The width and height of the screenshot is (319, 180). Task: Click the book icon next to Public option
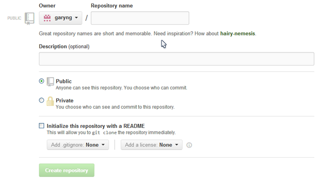pos(50,82)
